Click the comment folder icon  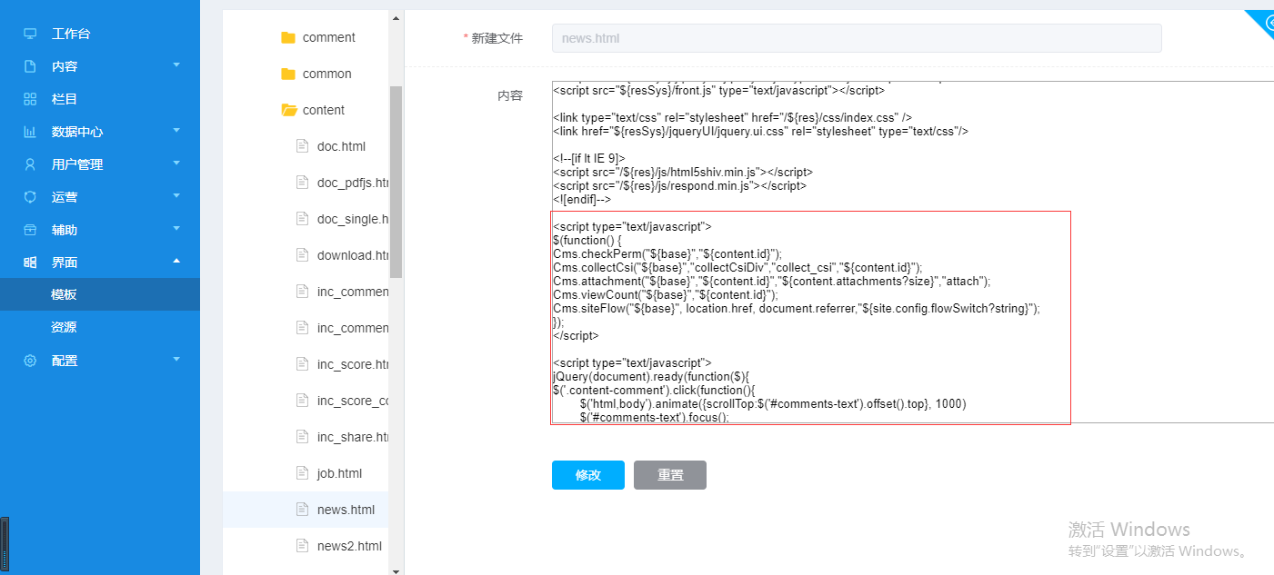pos(289,37)
